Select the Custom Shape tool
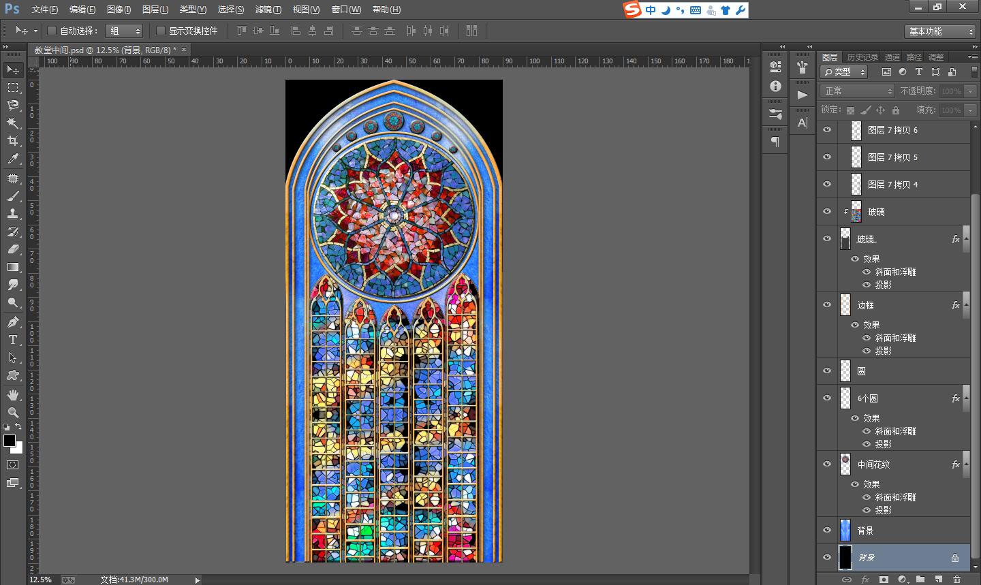The height and width of the screenshot is (585, 981). pos(13,375)
